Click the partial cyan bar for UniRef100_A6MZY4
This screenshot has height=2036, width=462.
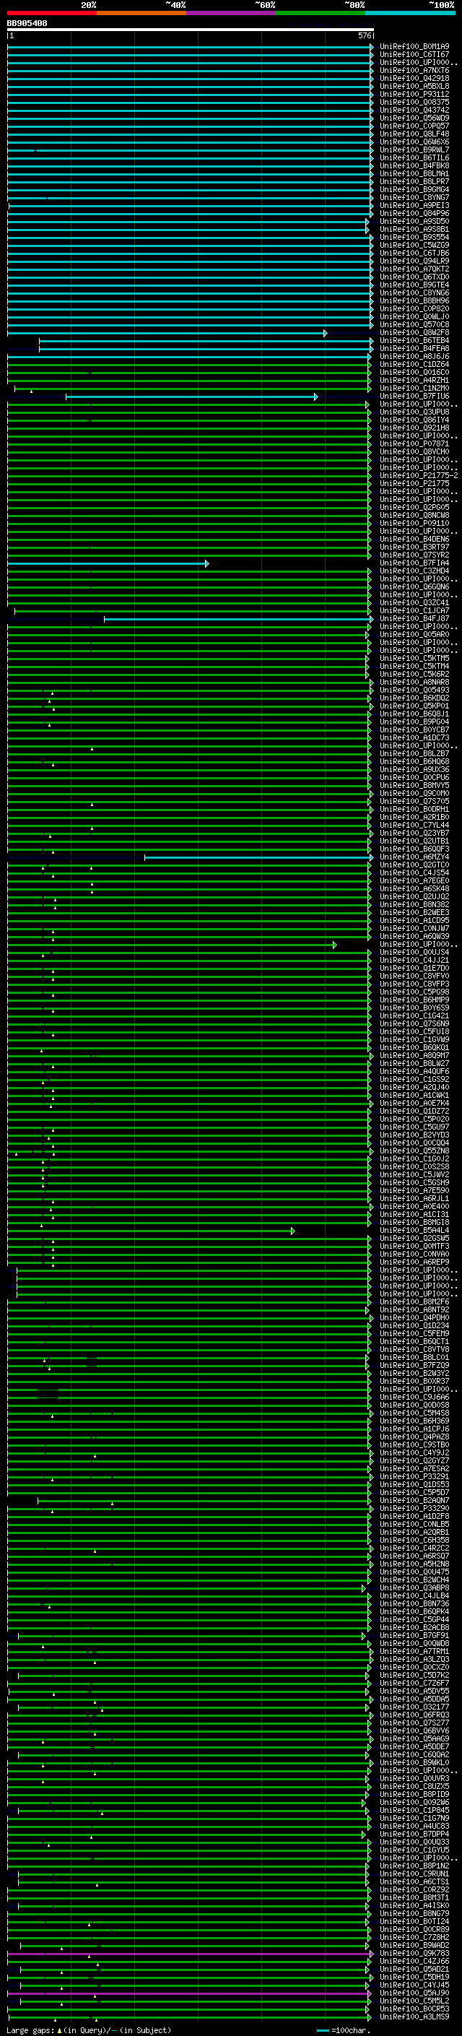pyautogui.click(x=259, y=857)
